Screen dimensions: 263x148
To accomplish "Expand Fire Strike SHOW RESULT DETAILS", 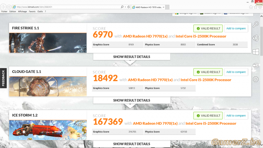I will tap(131, 57).
